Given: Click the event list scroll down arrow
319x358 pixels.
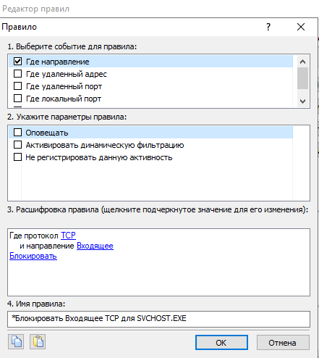Looking at the screenshot, I should coord(302,101).
